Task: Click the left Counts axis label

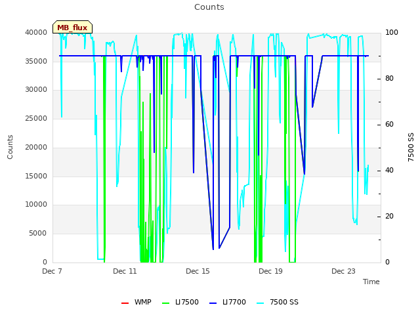Action: tap(10, 147)
